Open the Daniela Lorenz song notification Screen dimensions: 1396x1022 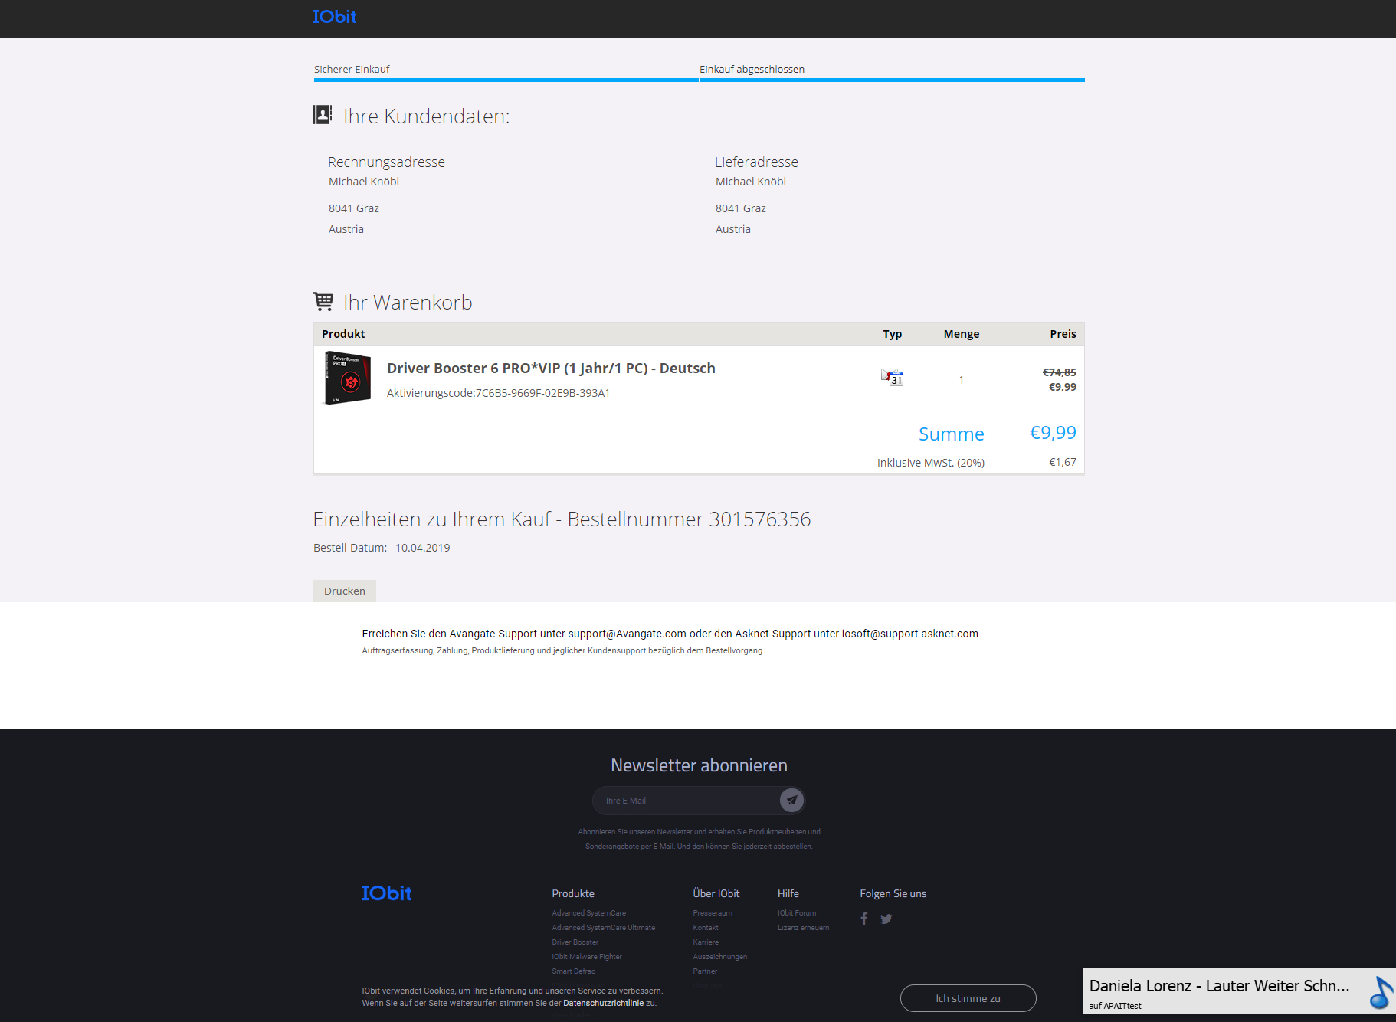(1239, 991)
